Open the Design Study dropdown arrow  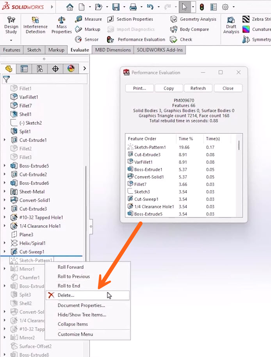coord(11,40)
